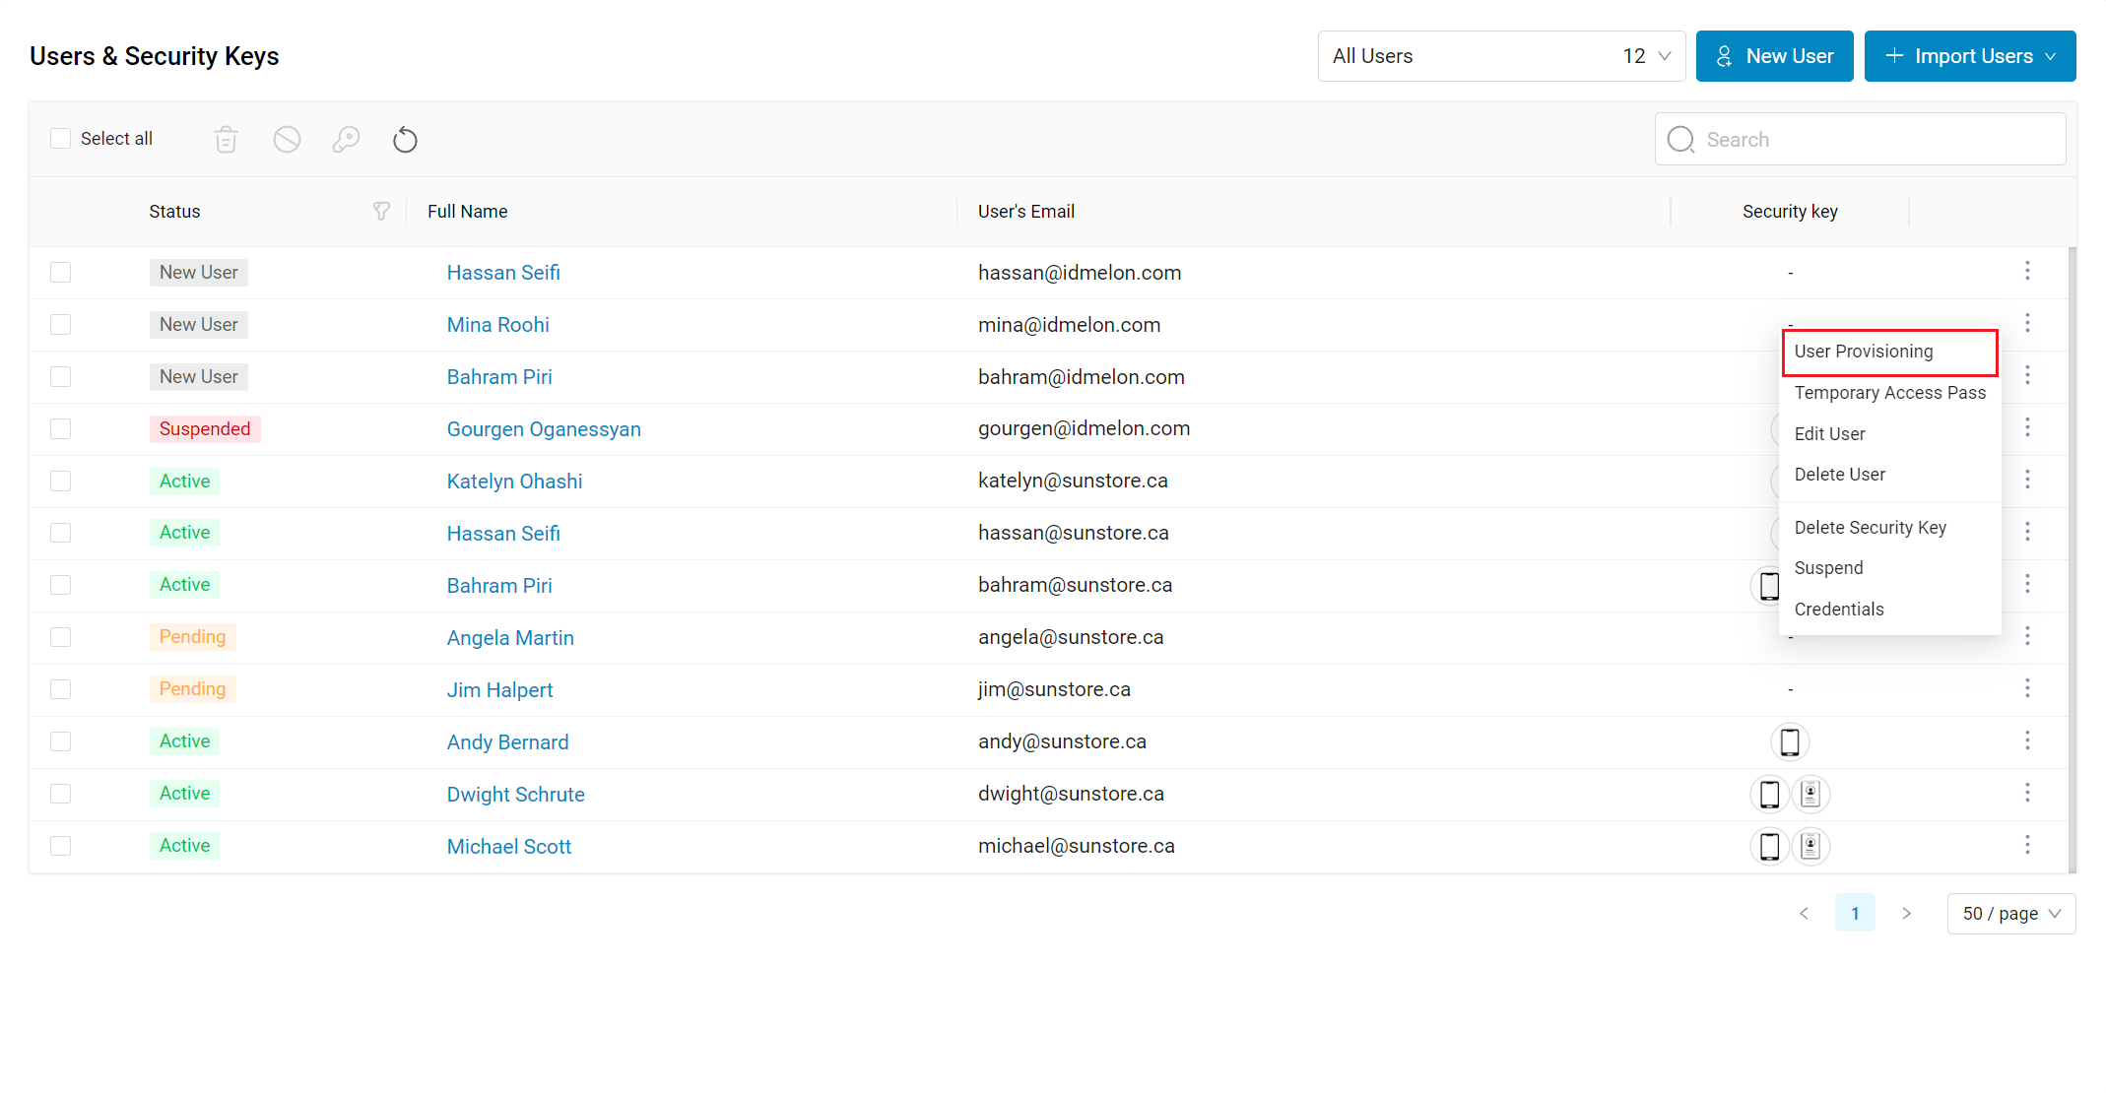The width and height of the screenshot is (2106, 1093).
Task: Open the All Users filter dropdown
Action: pyautogui.click(x=1501, y=56)
